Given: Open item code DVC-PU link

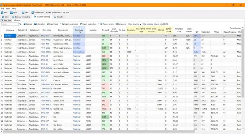Looking at the screenshot, I should click(x=44, y=97).
